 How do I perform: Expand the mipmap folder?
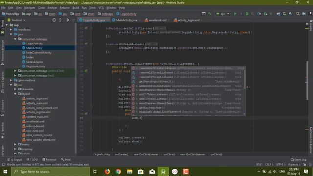point(15,149)
